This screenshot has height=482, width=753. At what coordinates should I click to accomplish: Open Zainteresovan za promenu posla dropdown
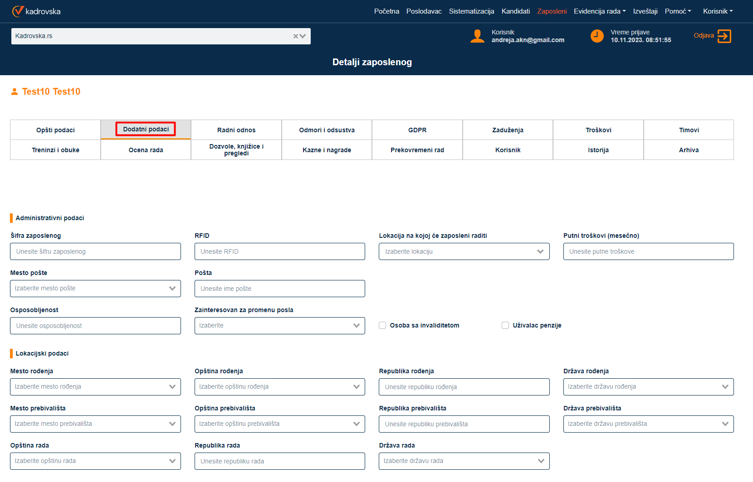click(279, 326)
